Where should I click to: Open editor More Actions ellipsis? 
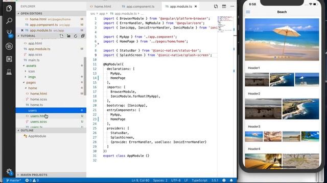[232, 7]
